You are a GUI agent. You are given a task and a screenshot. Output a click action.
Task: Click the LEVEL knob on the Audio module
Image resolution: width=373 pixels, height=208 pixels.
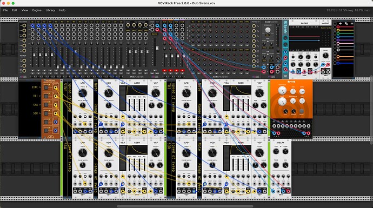pos(325,56)
